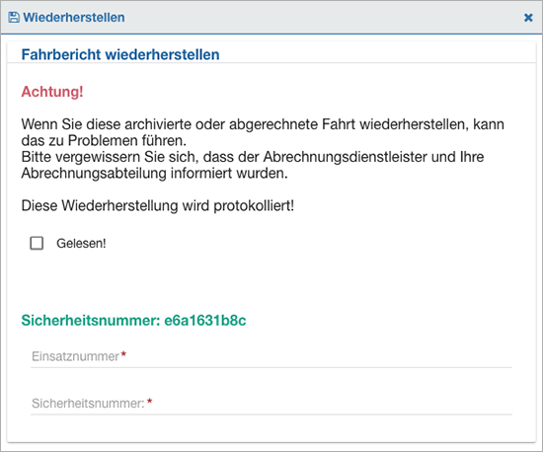This screenshot has height=452, width=543.
Task: Focus the Sicherheitsnummer input field at the bottom
Action: [271, 404]
